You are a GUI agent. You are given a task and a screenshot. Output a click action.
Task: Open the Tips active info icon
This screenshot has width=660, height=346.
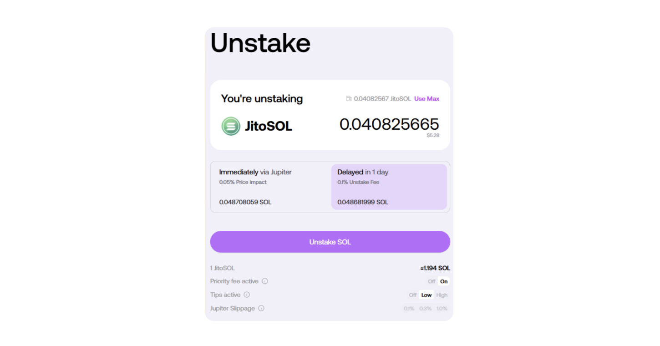click(247, 295)
